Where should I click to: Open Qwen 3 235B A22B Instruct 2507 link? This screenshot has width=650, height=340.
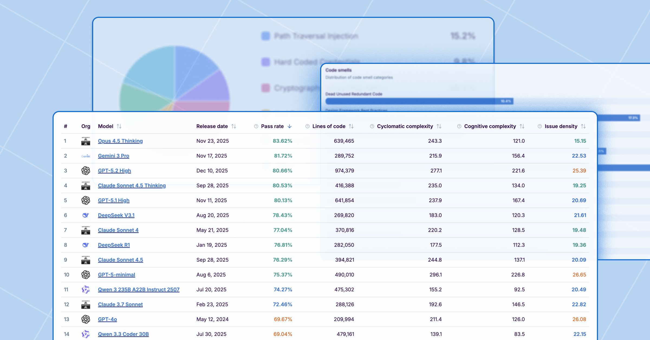pos(139,290)
